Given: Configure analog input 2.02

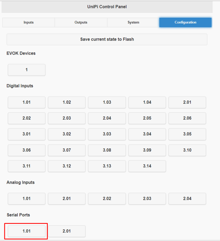Looking at the screenshot, I should click(x=107, y=199).
